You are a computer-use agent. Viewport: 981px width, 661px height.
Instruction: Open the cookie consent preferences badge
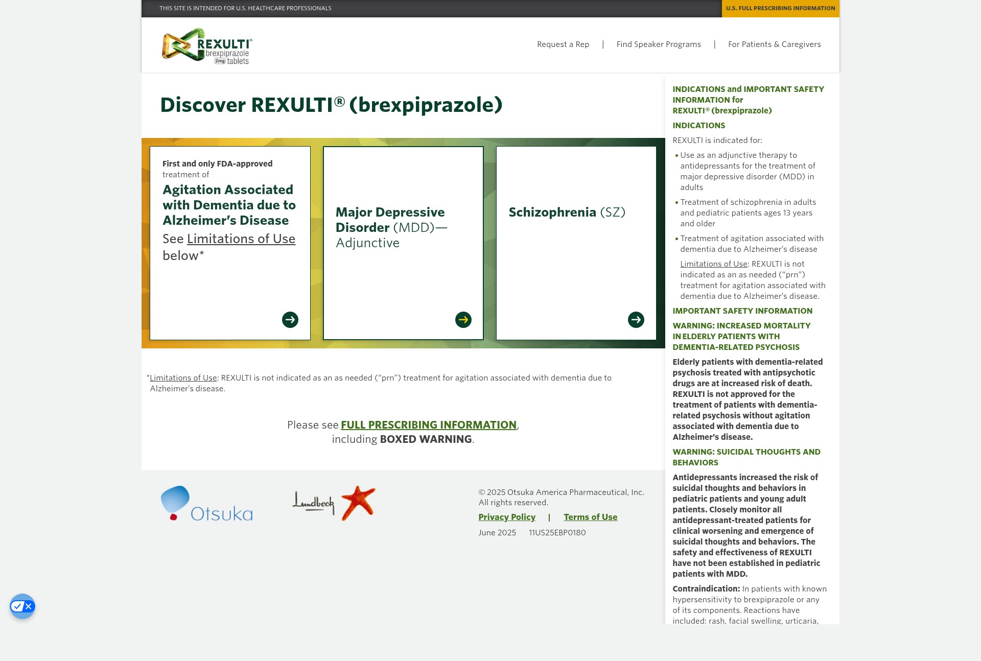(22, 606)
